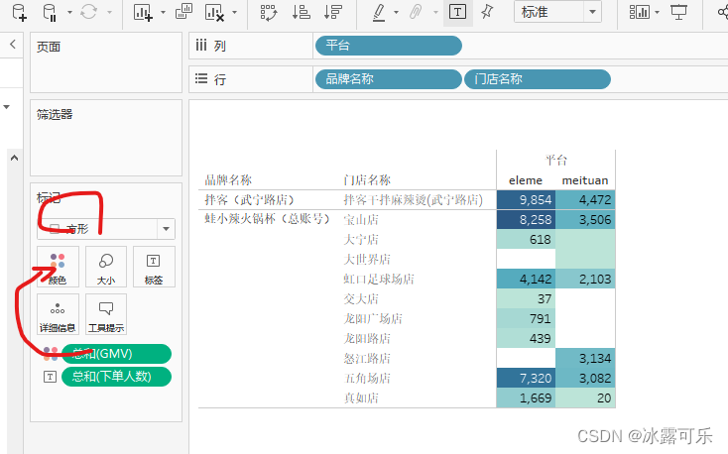The image size is (728, 454).
Task: Click the cell showing 8,258
Action: point(526,220)
